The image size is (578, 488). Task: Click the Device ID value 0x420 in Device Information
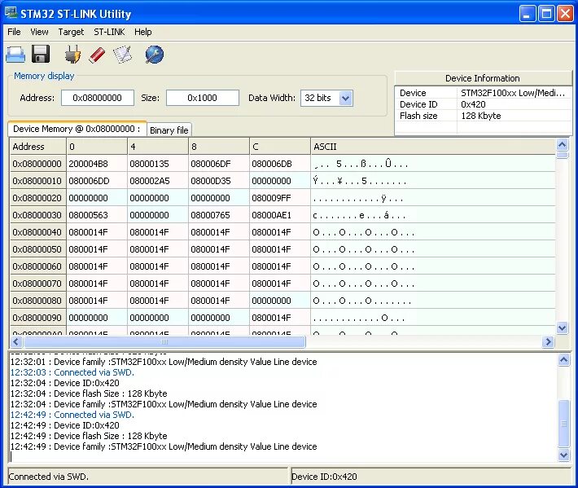tap(473, 104)
